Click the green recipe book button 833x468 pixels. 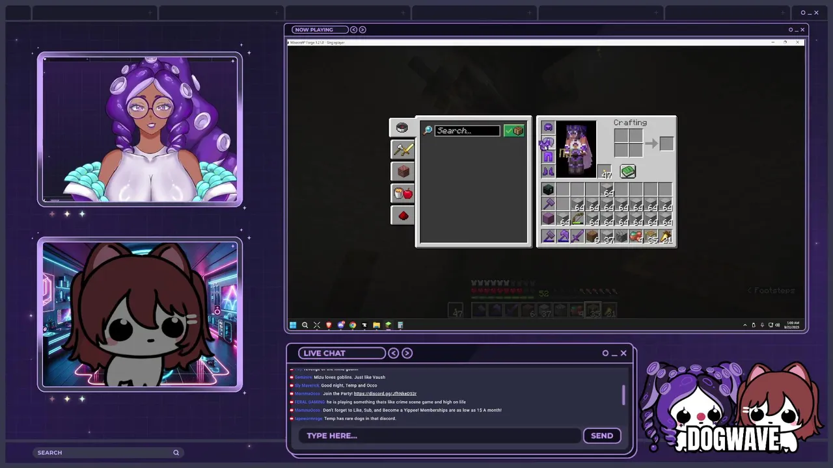pyautogui.click(x=628, y=171)
